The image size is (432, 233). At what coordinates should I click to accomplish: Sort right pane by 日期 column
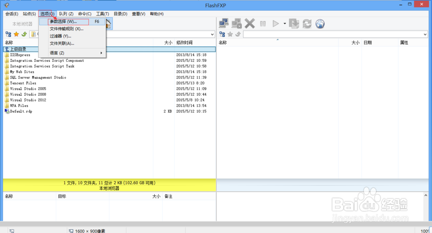(x=368, y=43)
